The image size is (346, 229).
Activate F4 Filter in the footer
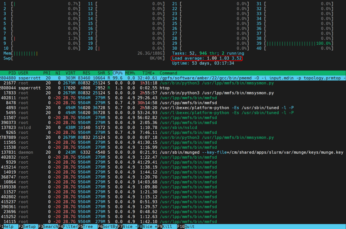point(68,227)
